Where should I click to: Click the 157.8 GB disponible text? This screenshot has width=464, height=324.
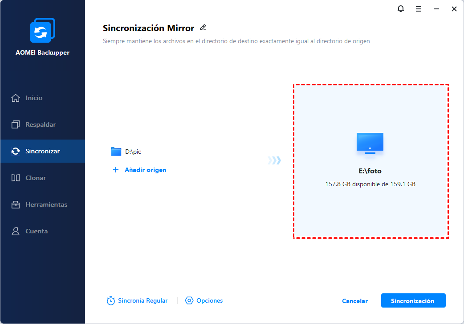point(370,184)
